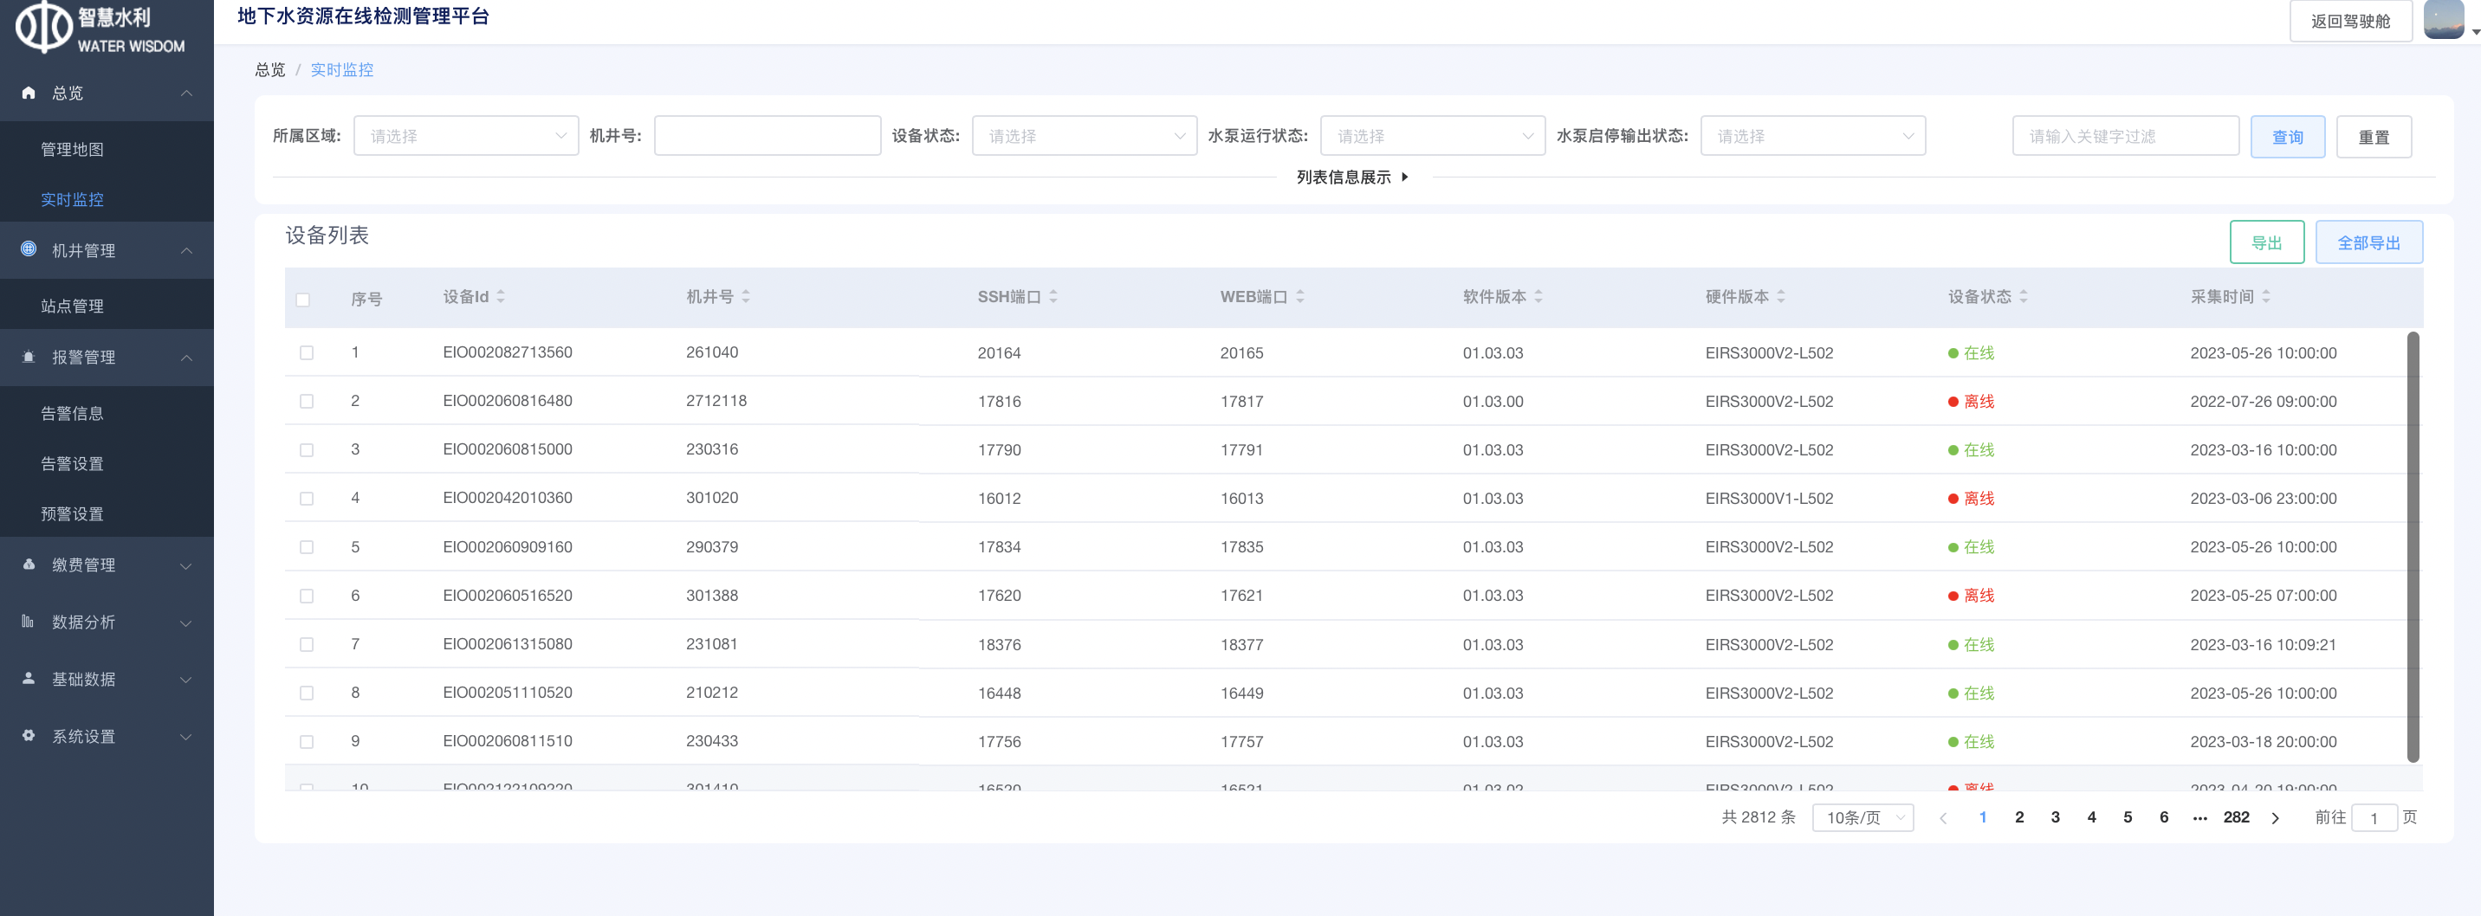The height and width of the screenshot is (916, 2481).
Task: Click the table vertical scrollbar
Action: coord(2413,546)
